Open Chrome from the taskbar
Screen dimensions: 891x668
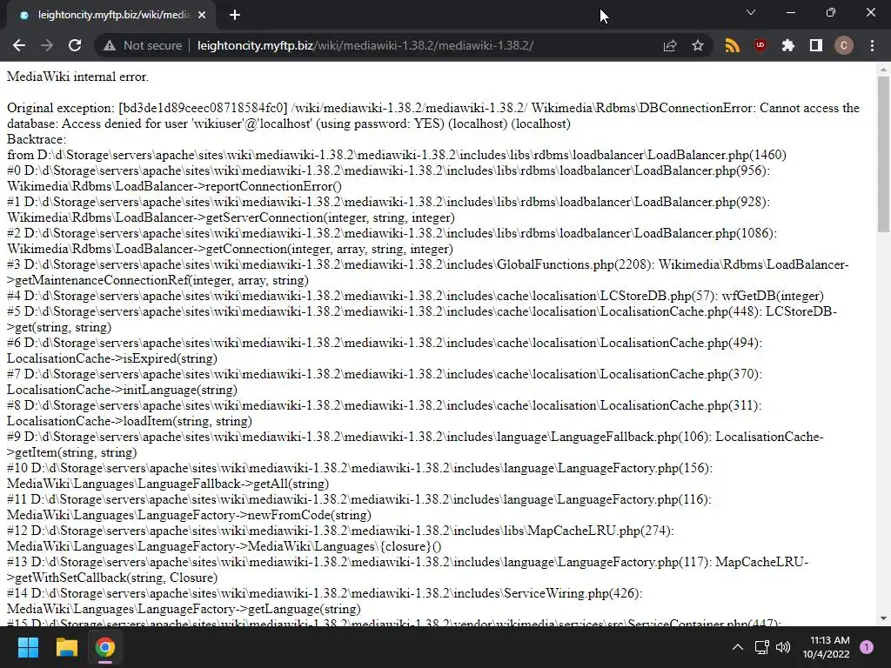[105, 647]
